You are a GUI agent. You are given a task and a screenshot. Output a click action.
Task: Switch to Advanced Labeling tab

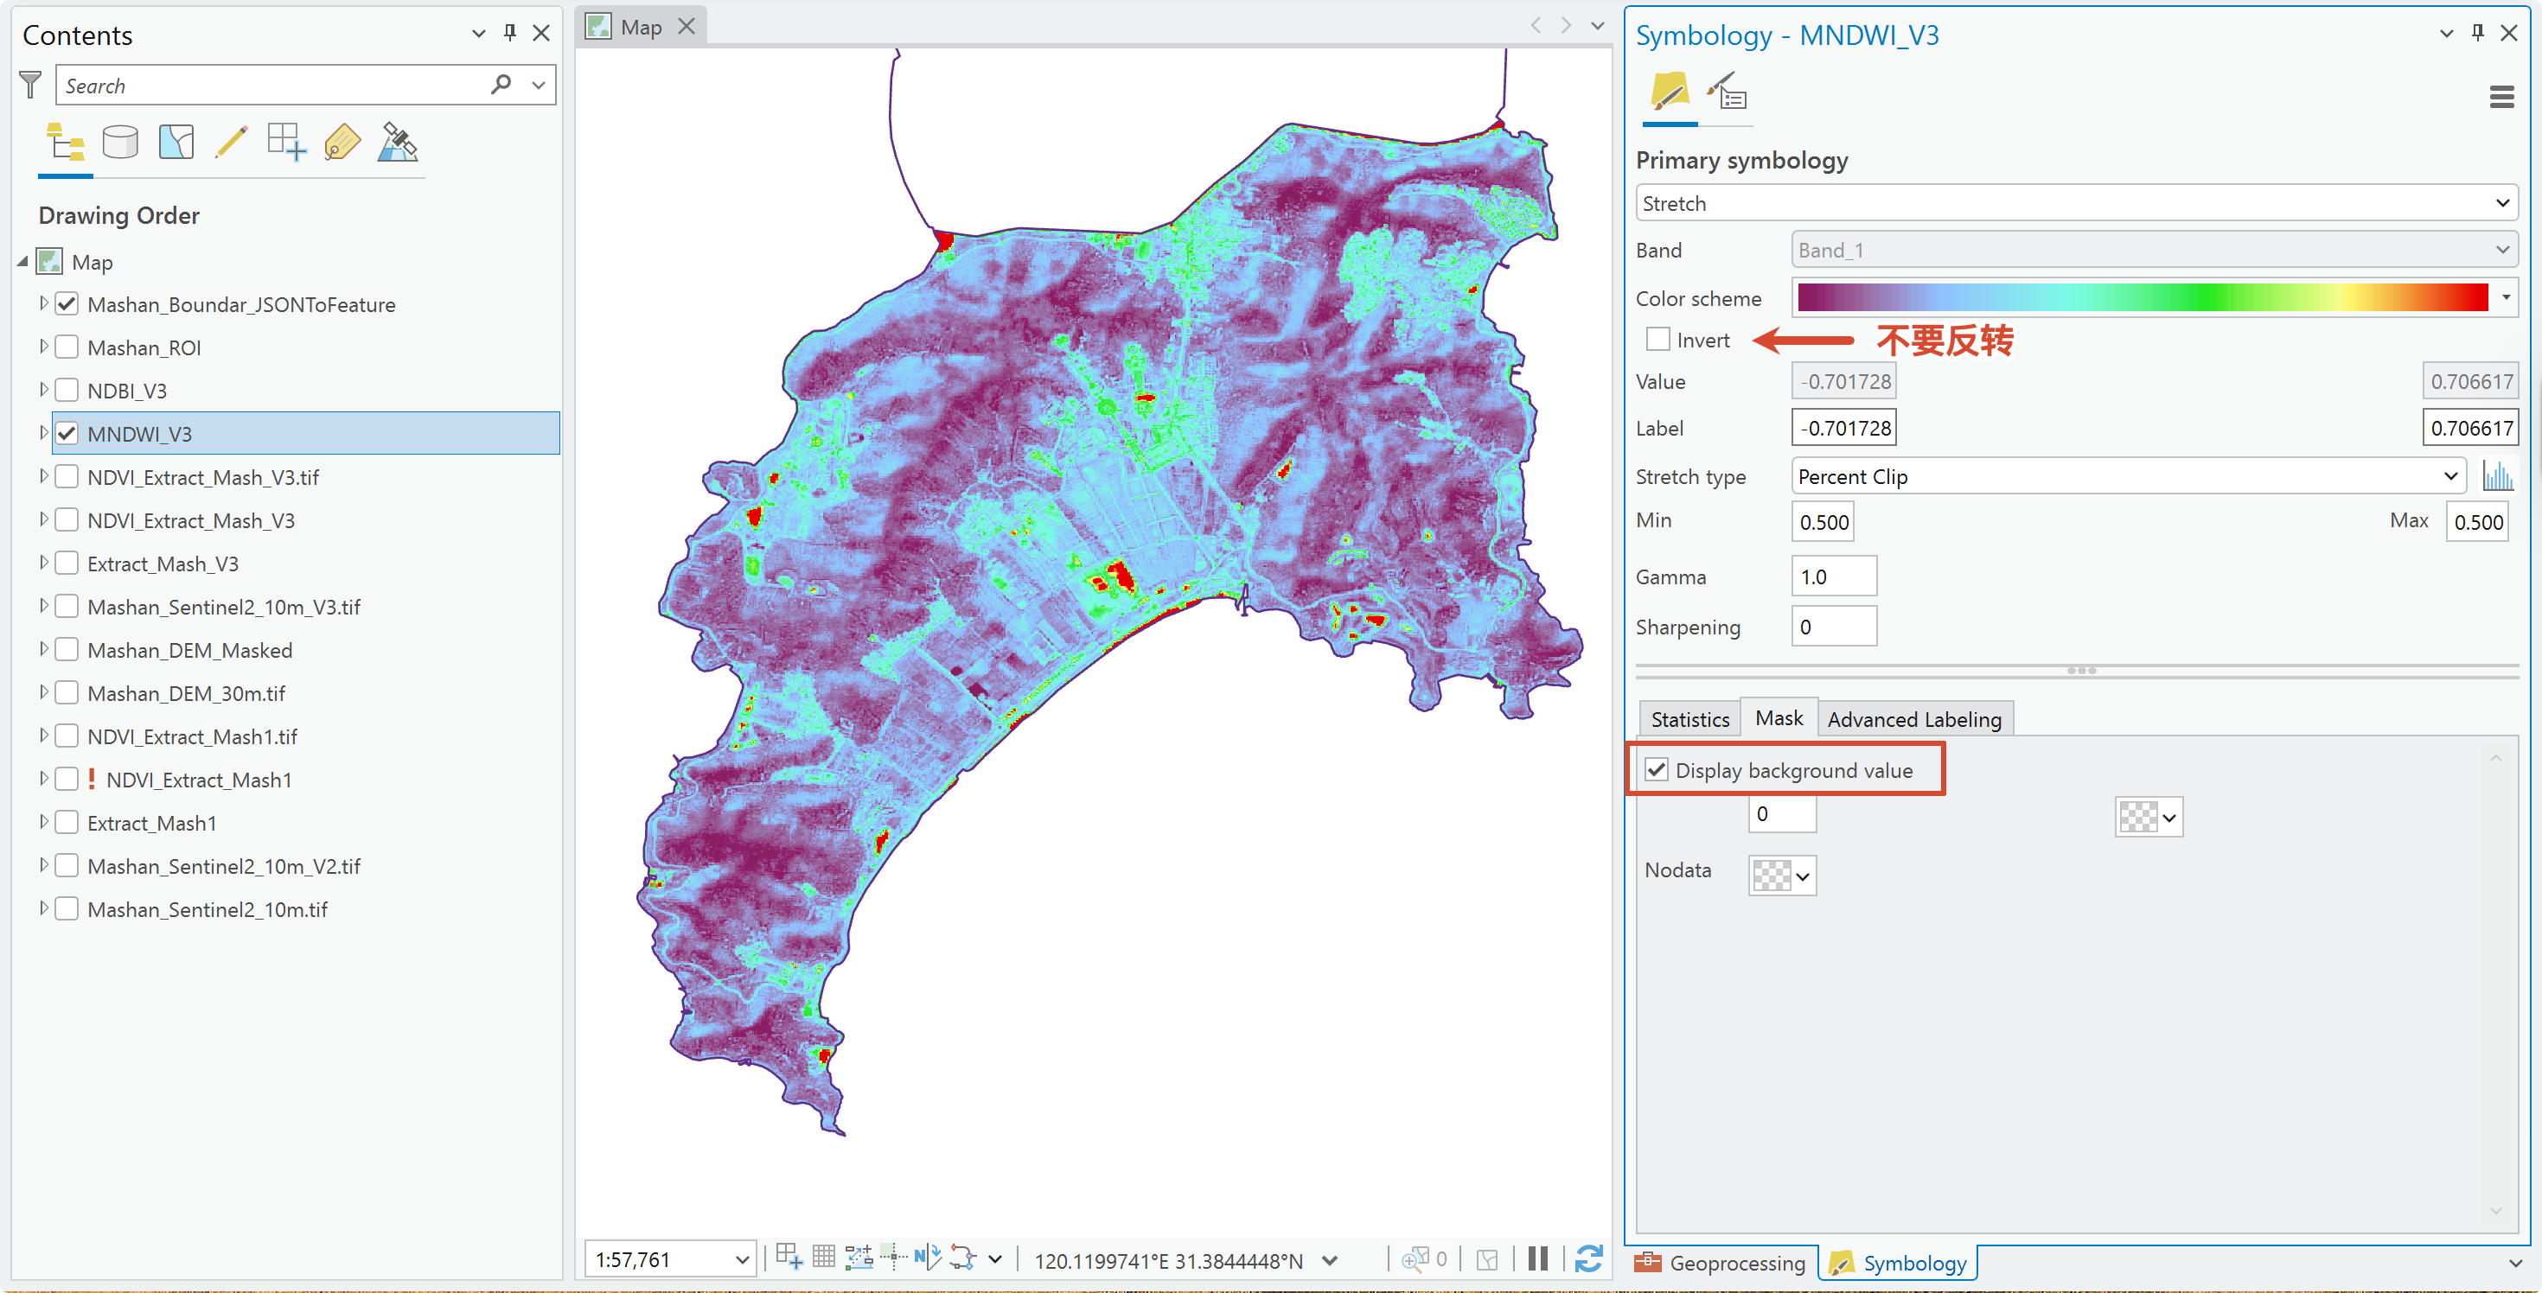1913,719
